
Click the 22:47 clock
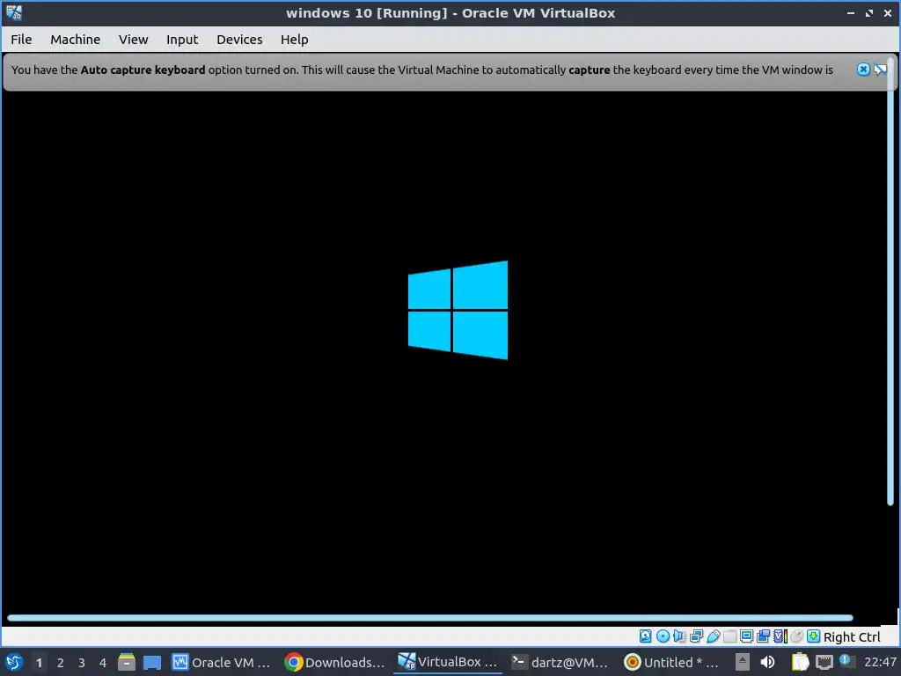[x=880, y=662]
